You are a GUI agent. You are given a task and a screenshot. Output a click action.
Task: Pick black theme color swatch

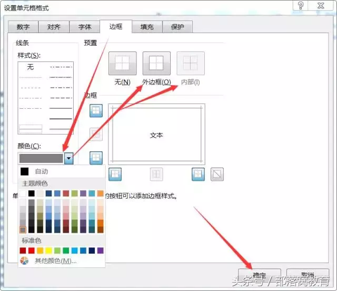[x=32, y=193]
